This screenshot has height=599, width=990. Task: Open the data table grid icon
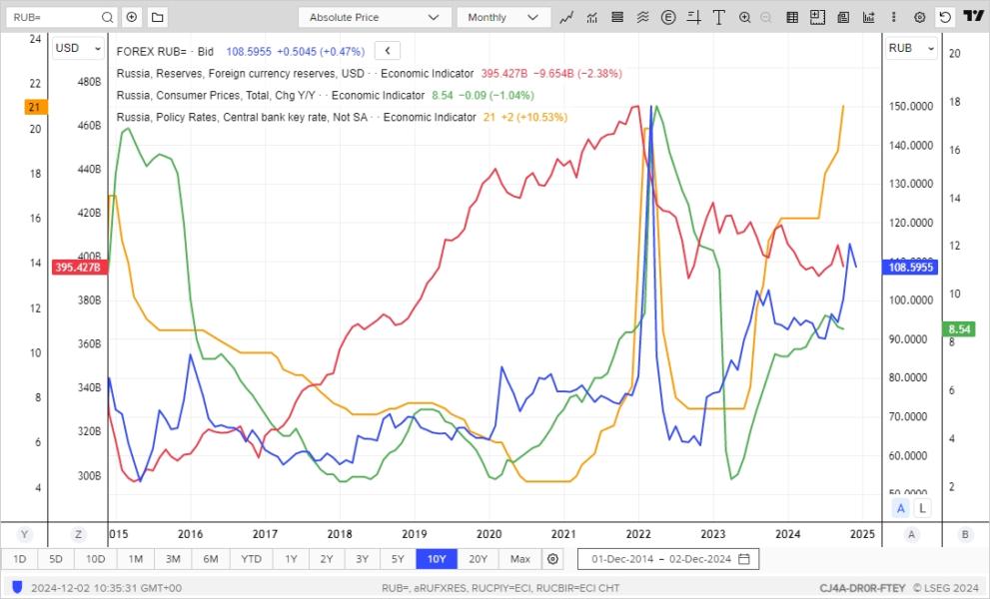pos(792,17)
